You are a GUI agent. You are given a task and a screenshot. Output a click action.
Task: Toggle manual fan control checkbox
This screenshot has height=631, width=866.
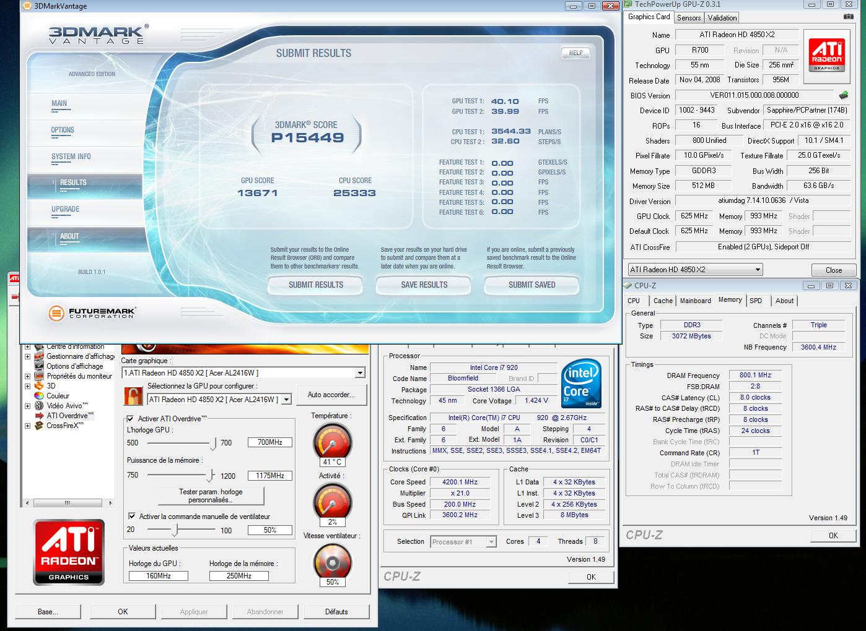(132, 516)
